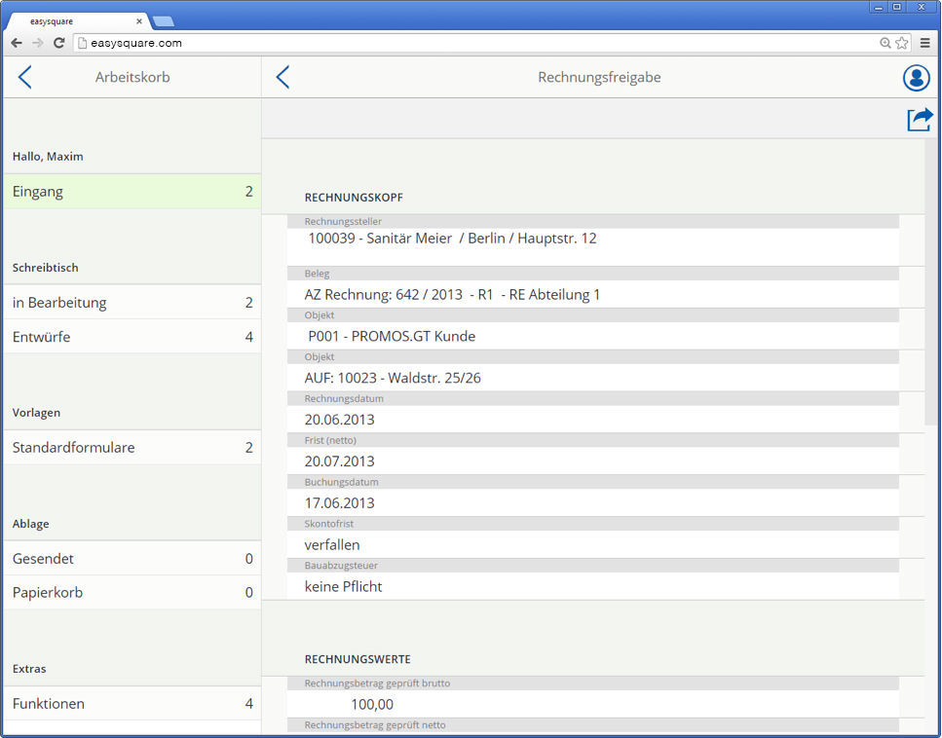The height and width of the screenshot is (738, 942).
Task: Open the Chrome hamburger menu
Action: point(924,43)
